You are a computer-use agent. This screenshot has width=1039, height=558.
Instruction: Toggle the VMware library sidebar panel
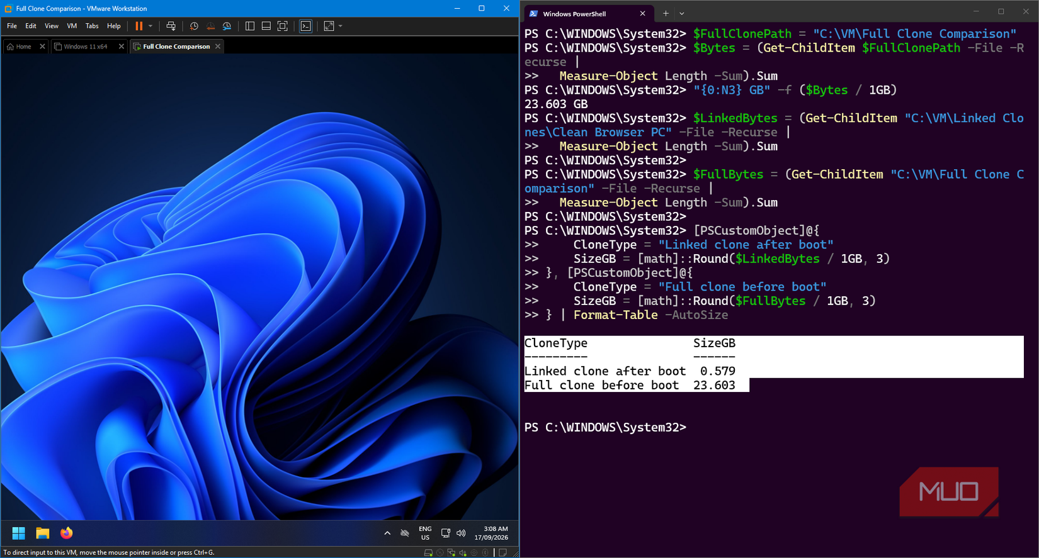250,26
